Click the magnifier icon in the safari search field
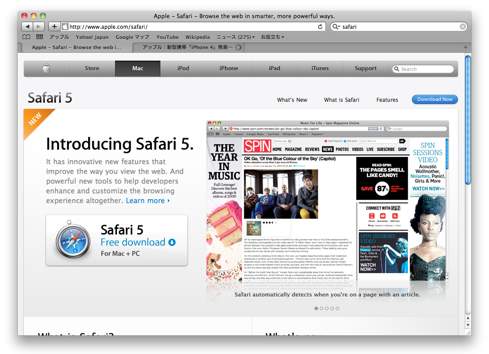 [336, 27]
